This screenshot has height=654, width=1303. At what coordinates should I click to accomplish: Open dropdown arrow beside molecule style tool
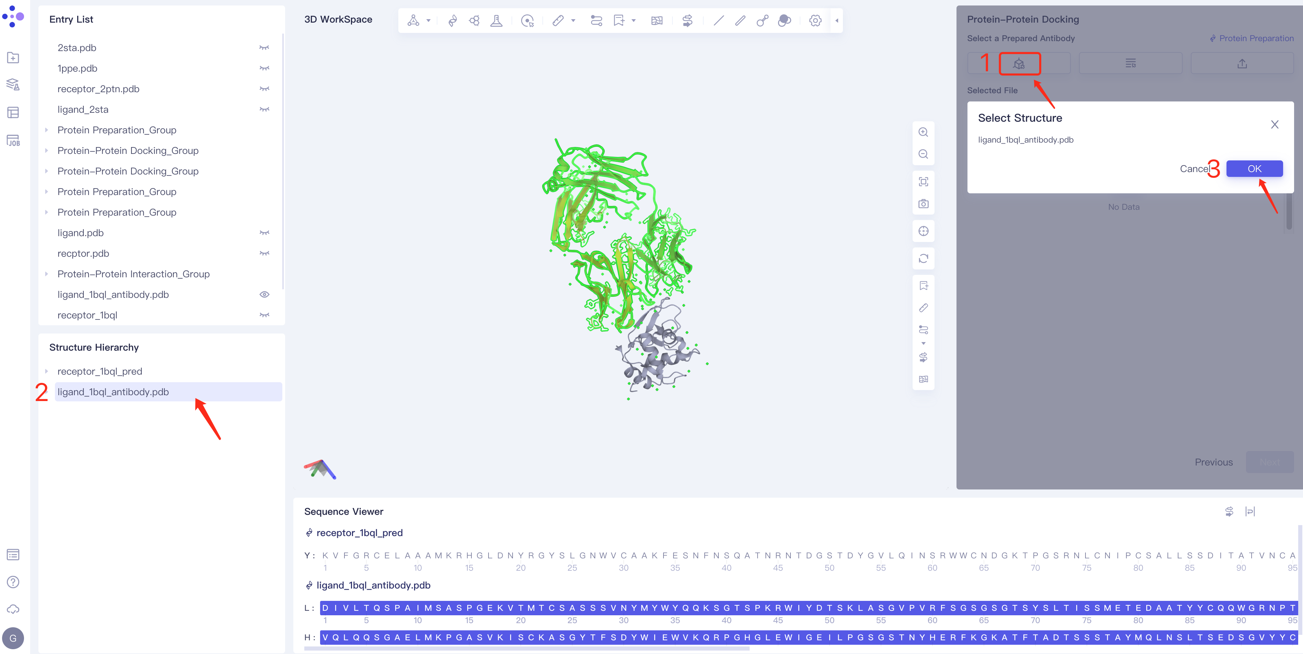click(x=429, y=21)
